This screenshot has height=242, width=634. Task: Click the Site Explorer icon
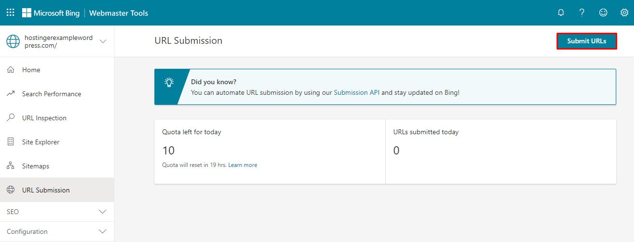coord(11,142)
